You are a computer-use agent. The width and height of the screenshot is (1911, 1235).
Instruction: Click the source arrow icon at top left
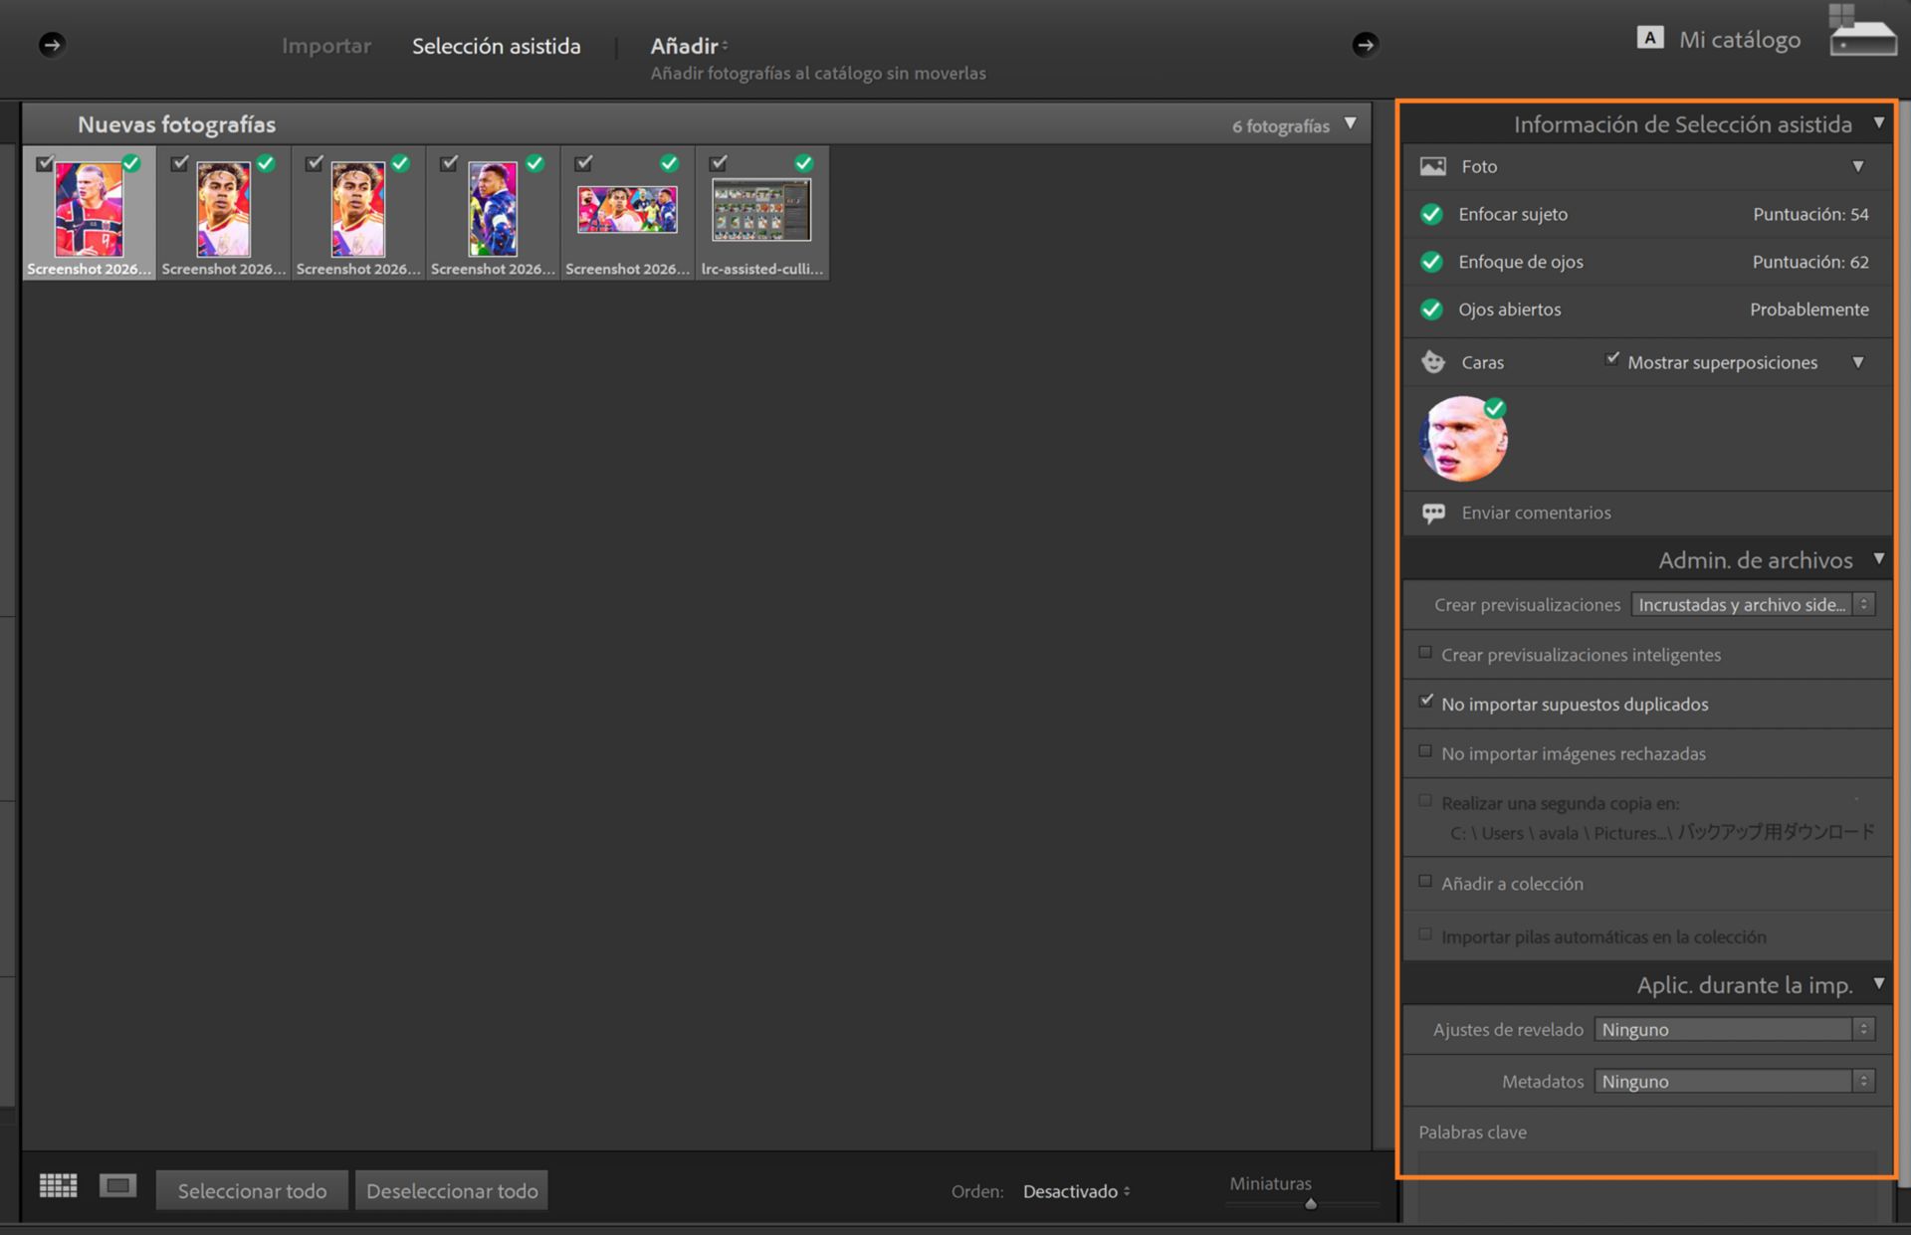[x=52, y=45]
